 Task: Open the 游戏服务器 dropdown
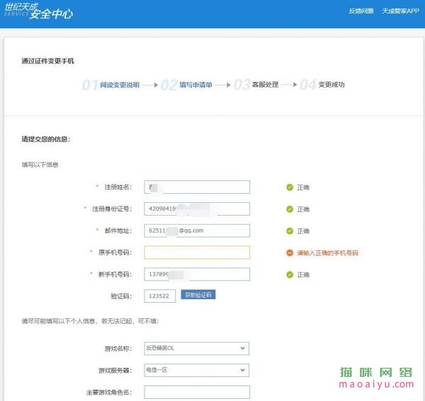(196, 370)
